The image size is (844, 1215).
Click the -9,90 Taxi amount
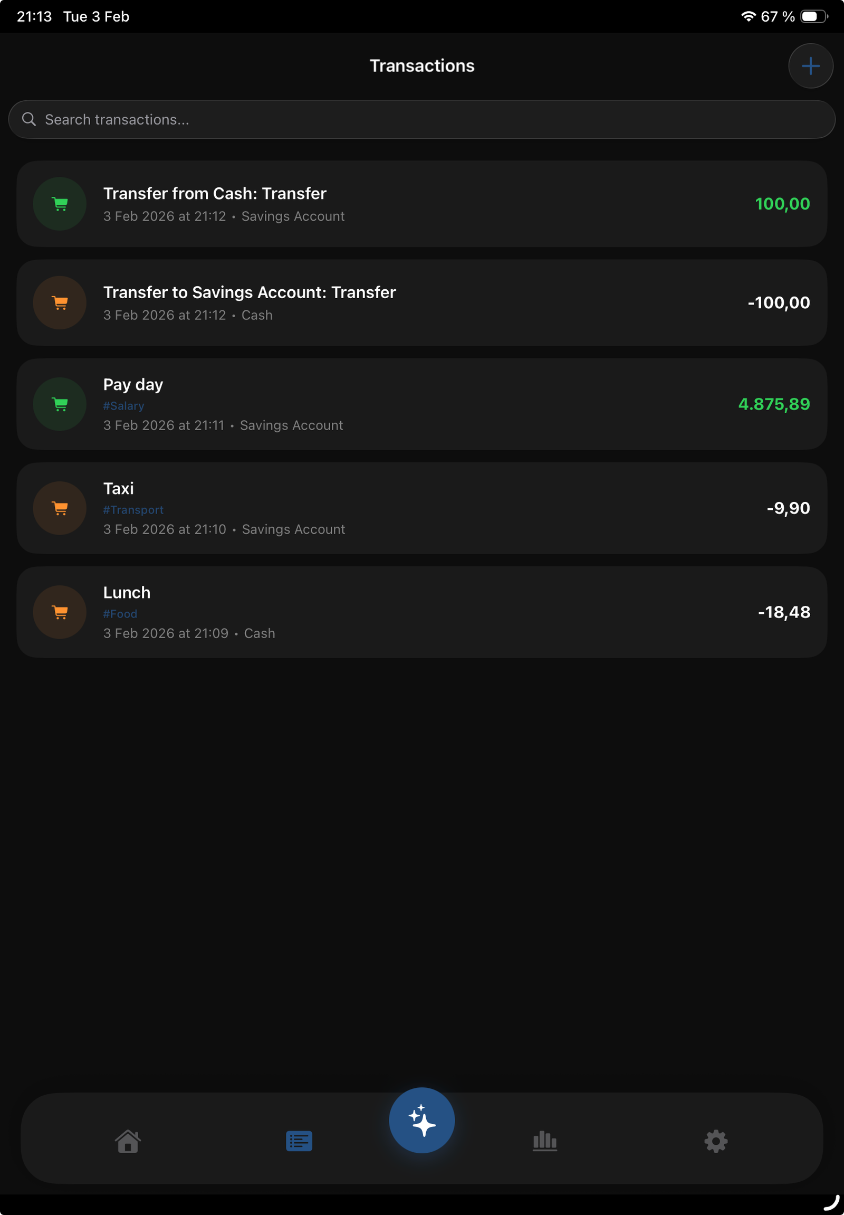(x=788, y=508)
